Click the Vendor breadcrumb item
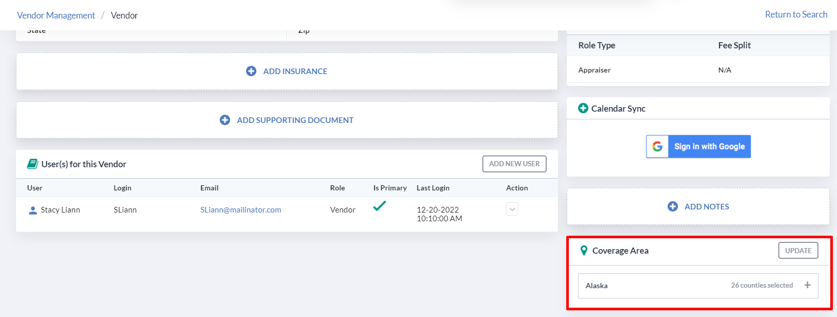The width and height of the screenshot is (837, 317). pyautogui.click(x=125, y=15)
